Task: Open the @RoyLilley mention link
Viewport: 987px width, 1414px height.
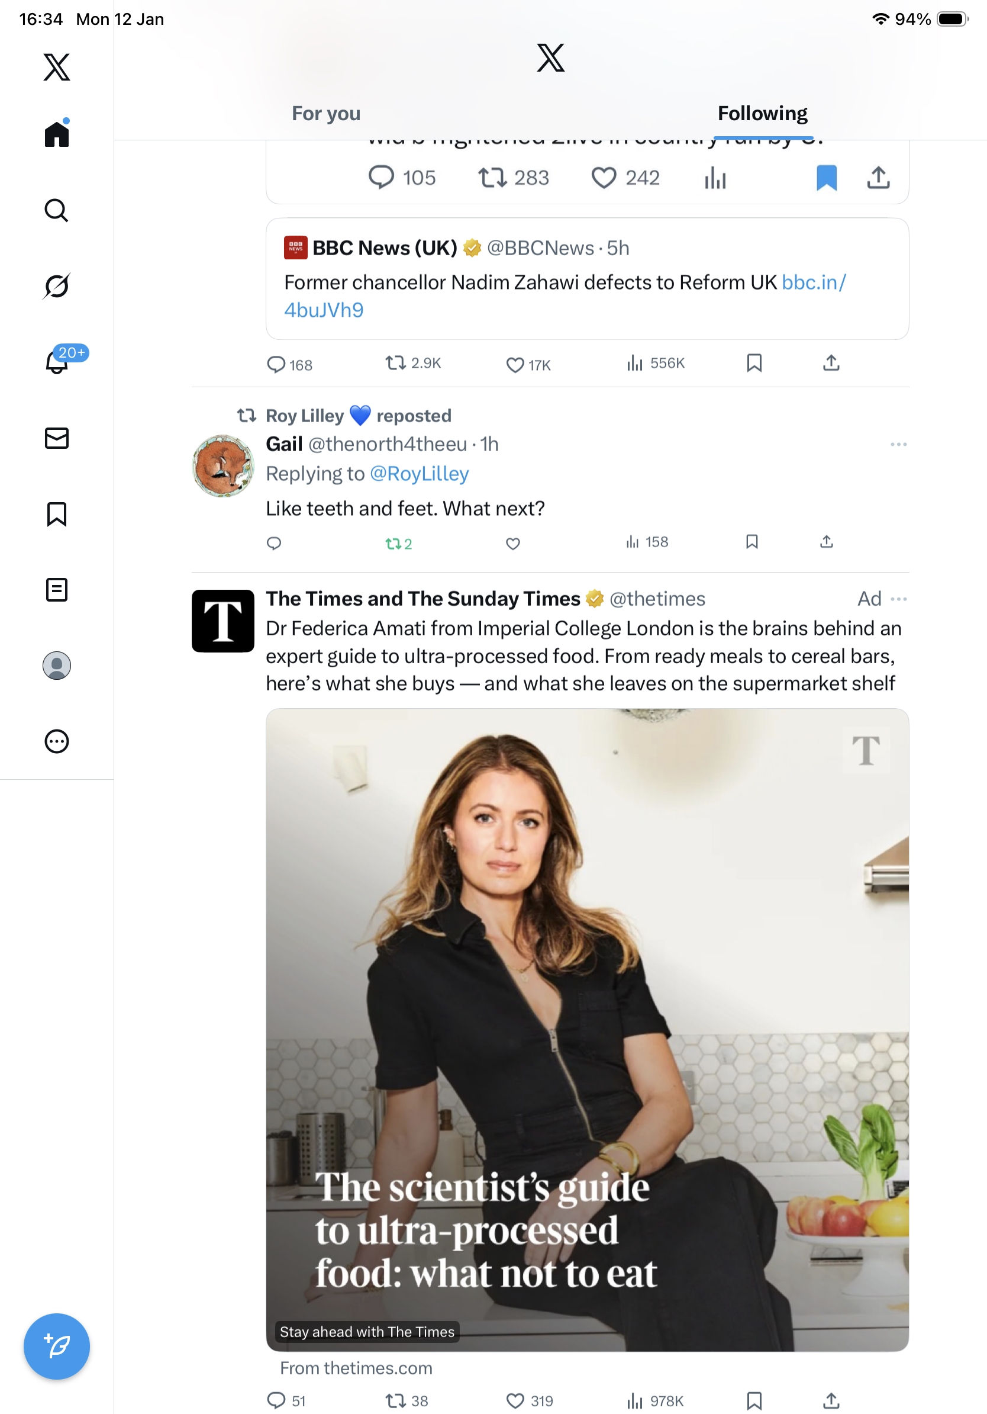Action: pos(419,474)
